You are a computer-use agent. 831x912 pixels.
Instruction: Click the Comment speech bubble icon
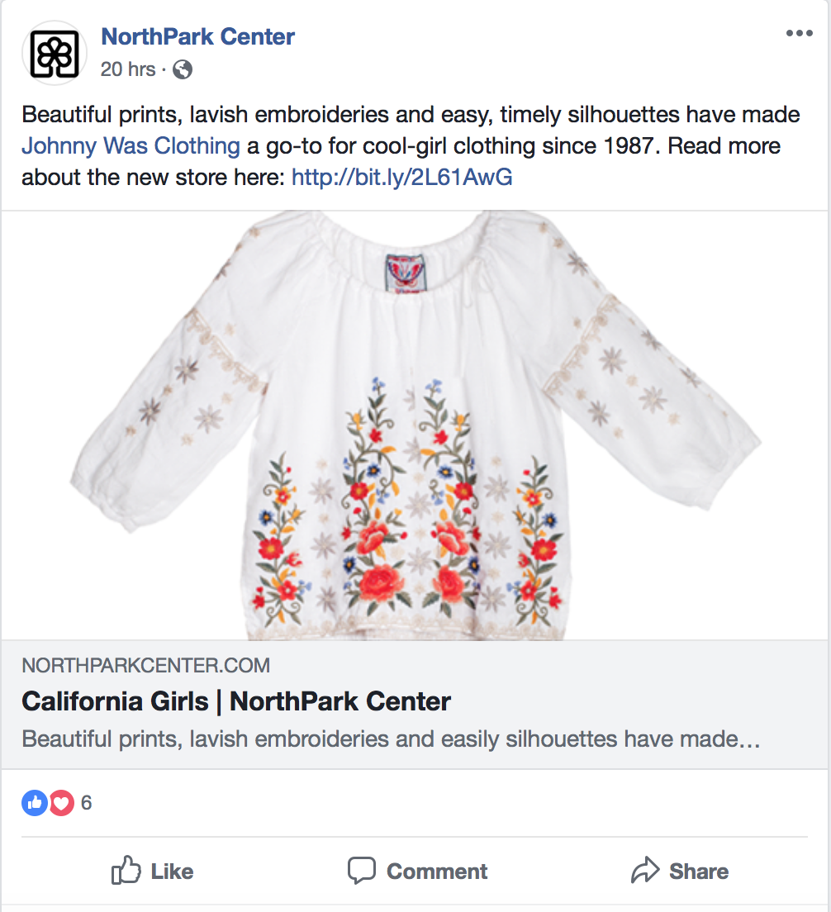pyautogui.click(x=361, y=871)
